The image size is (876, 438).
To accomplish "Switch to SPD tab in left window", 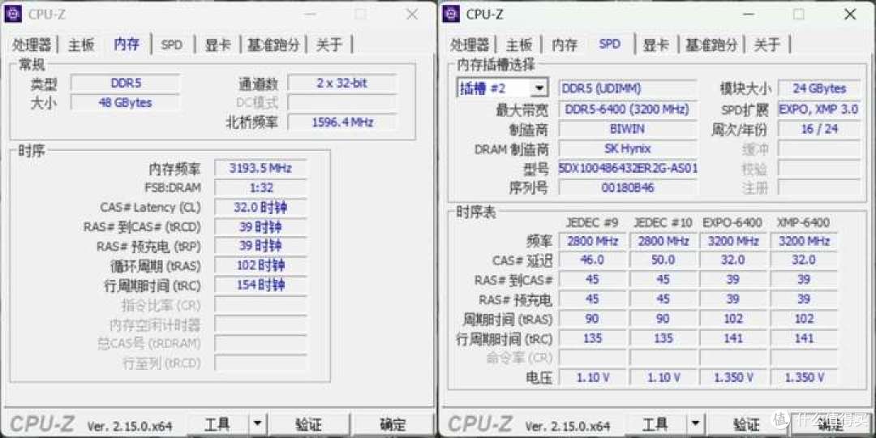I will pos(171,45).
